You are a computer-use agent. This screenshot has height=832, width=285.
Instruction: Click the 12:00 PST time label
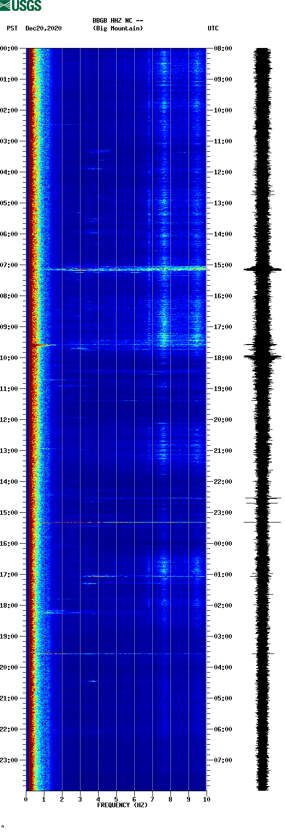tap(9, 419)
